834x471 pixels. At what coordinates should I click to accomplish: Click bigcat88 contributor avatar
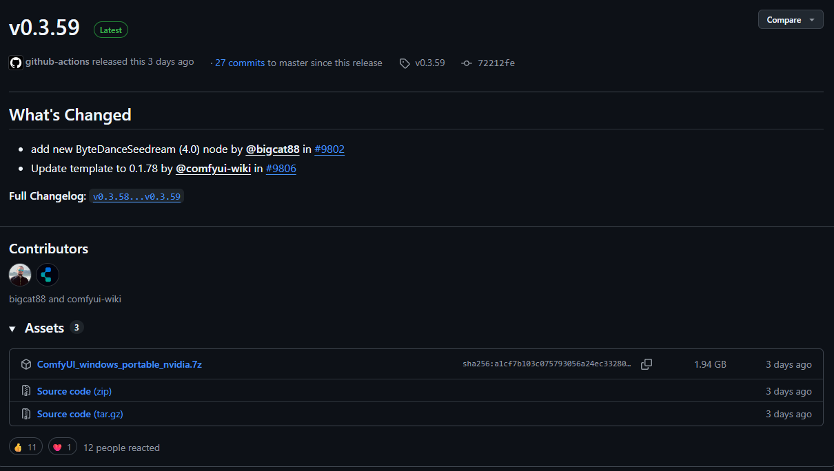(x=20, y=275)
